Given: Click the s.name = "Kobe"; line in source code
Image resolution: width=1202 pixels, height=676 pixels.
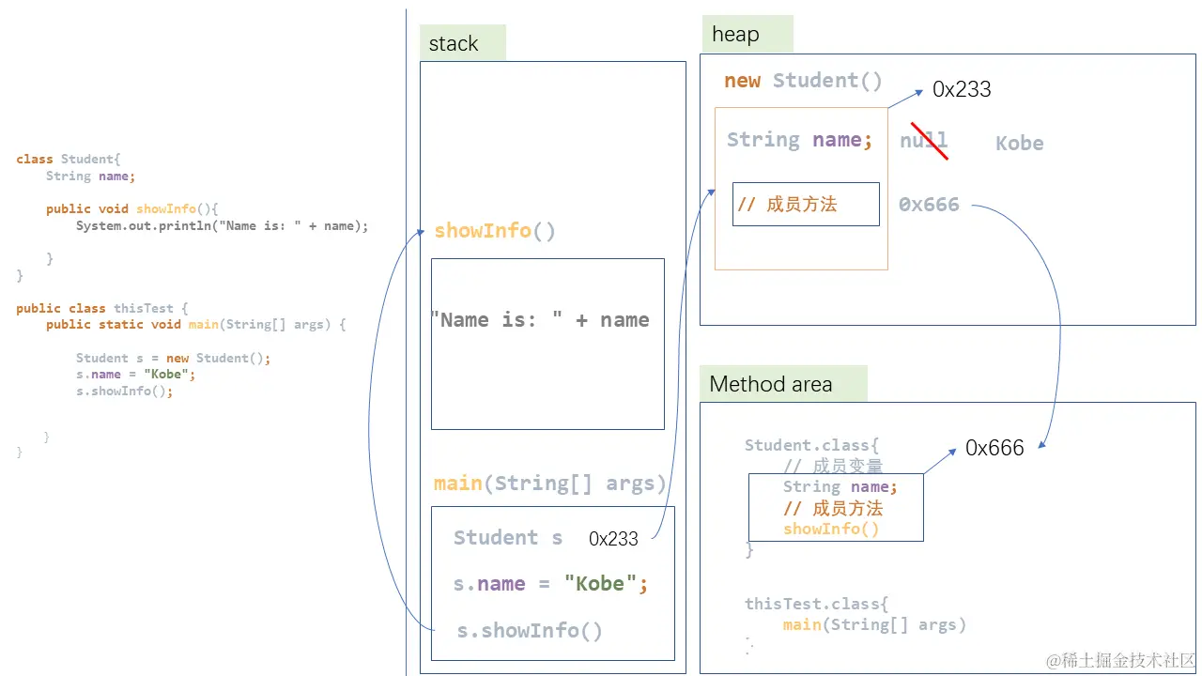Looking at the screenshot, I should (136, 374).
